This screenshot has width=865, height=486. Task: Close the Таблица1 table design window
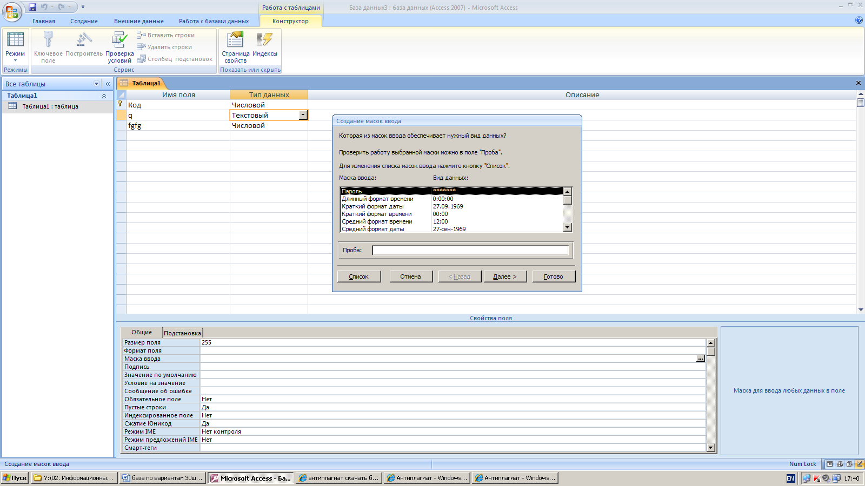coord(858,83)
